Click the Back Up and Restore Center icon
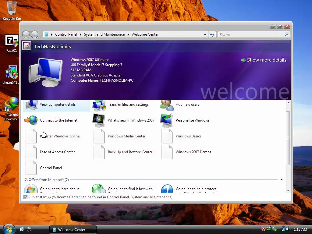 [x=99, y=152]
